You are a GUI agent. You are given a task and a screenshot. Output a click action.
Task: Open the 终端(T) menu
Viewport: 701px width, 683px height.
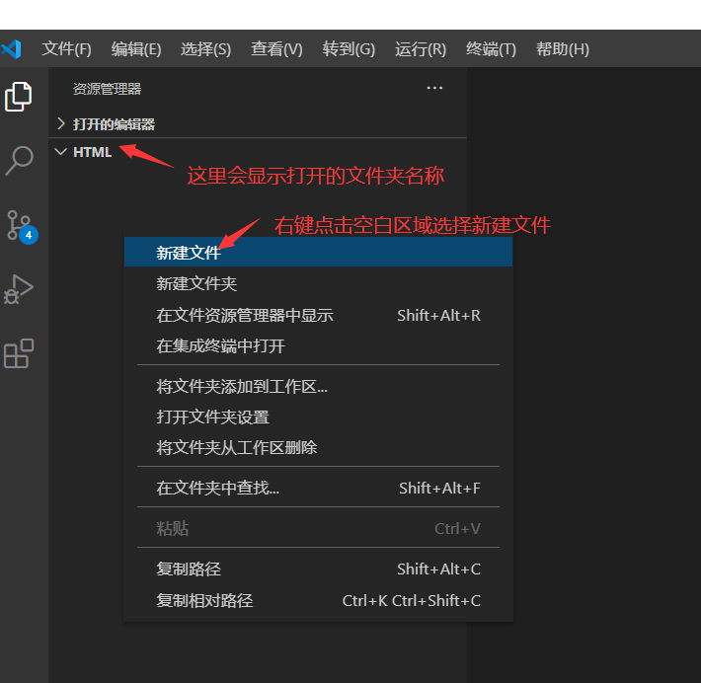point(491,49)
